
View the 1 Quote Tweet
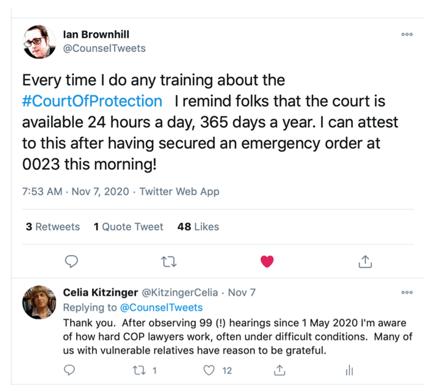tap(128, 227)
